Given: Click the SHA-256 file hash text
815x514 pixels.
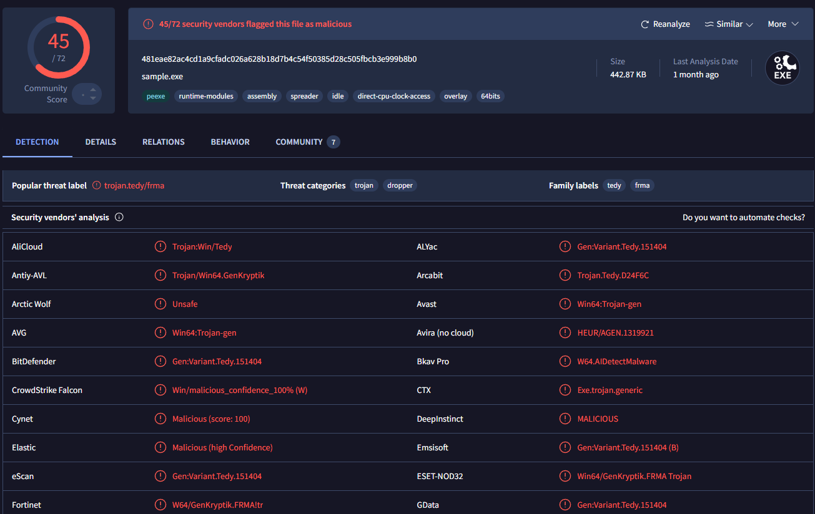Looking at the screenshot, I should 279,59.
